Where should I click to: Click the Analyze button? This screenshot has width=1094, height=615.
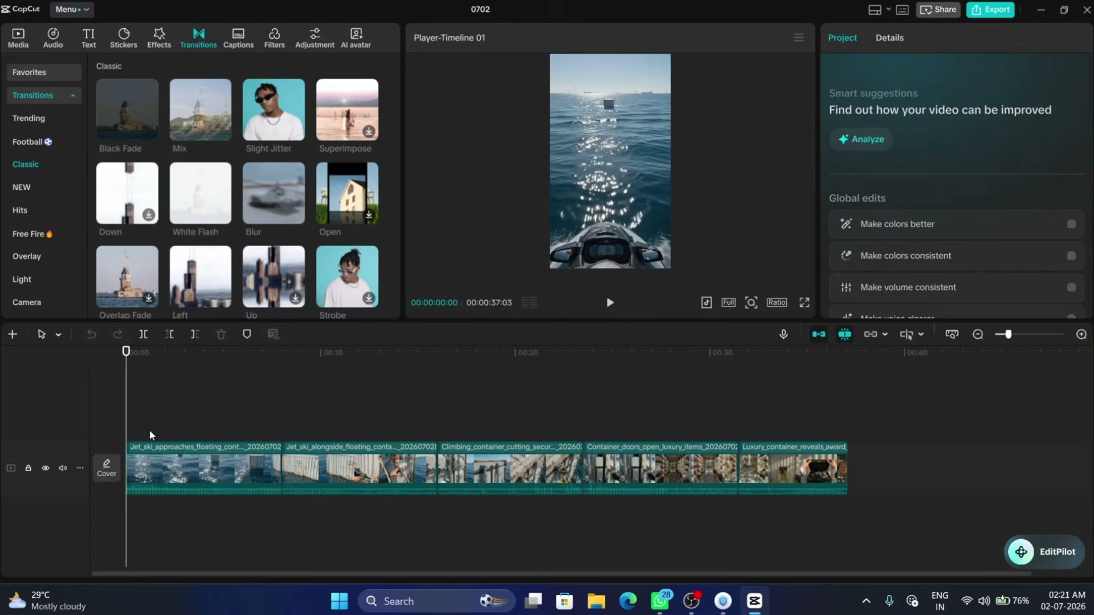[x=861, y=139]
